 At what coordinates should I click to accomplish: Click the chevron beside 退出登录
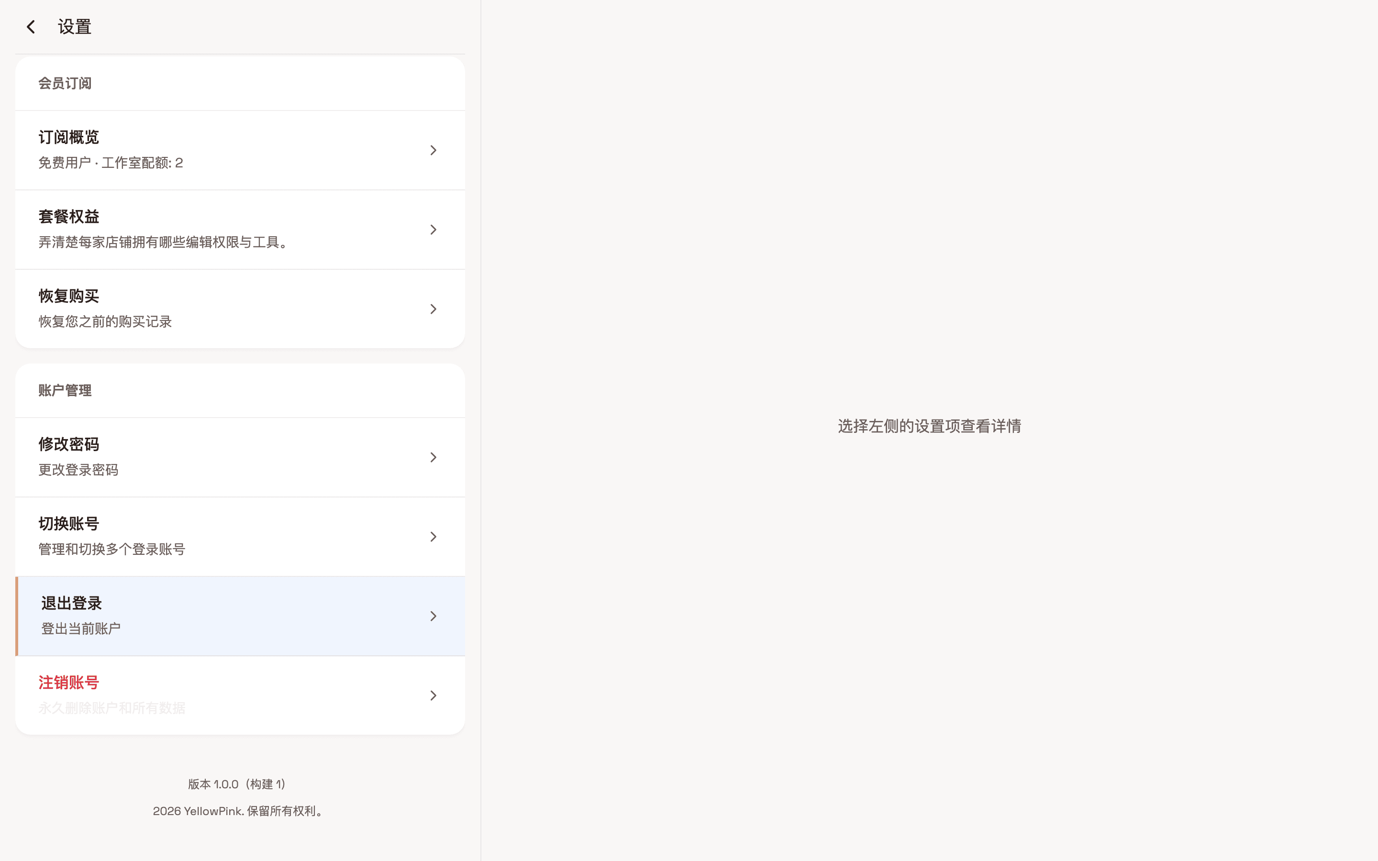[433, 616]
